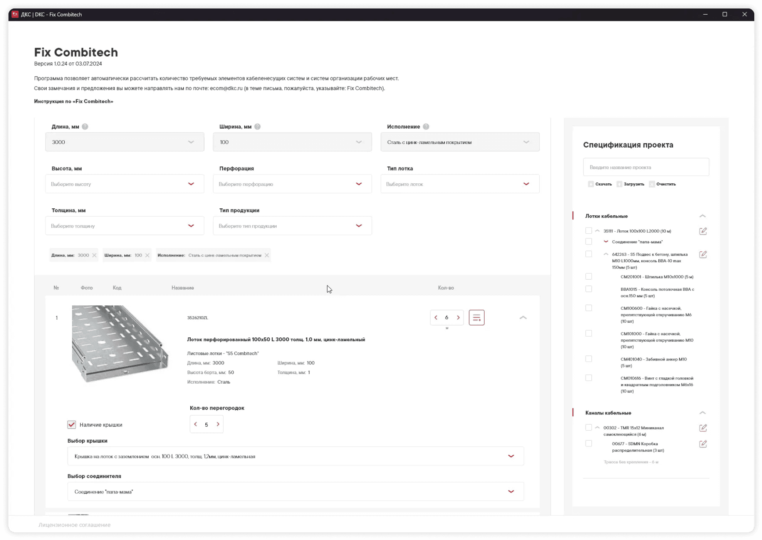Image resolution: width=762 pixels, height=540 pixels.
Task: Open the Тип лотка dropdown
Action: [460, 184]
